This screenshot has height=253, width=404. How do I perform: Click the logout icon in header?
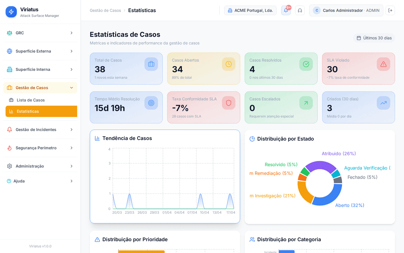pyautogui.click(x=390, y=10)
